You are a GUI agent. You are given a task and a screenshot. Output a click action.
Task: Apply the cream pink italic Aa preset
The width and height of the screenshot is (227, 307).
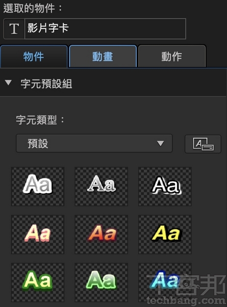38,234
